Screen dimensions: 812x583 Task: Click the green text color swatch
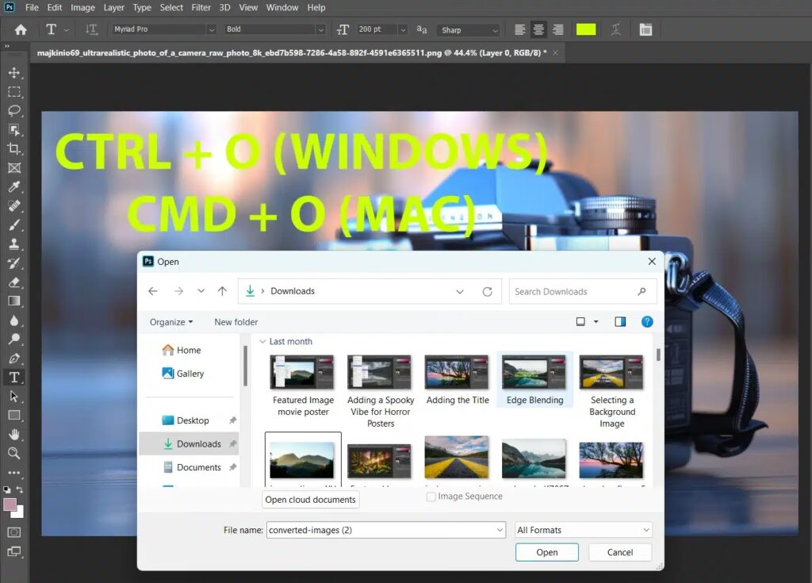click(x=586, y=29)
